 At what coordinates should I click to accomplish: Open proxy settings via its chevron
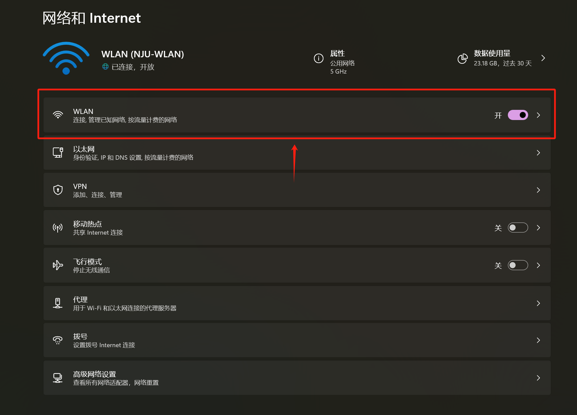pyautogui.click(x=538, y=303)
